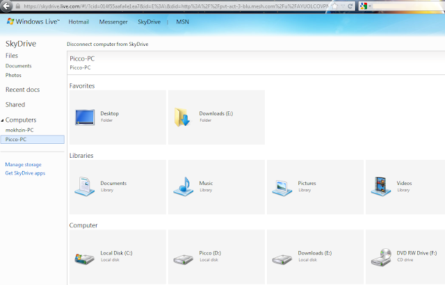Open the Google search engine icon dropdown
This screenshot has width=445, height=285.
(365, 6)
